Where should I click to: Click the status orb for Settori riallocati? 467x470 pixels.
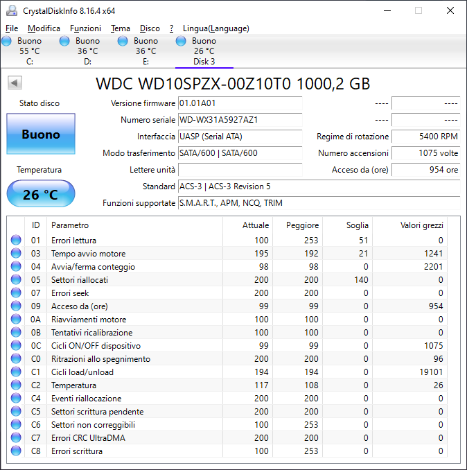(16, 279)
